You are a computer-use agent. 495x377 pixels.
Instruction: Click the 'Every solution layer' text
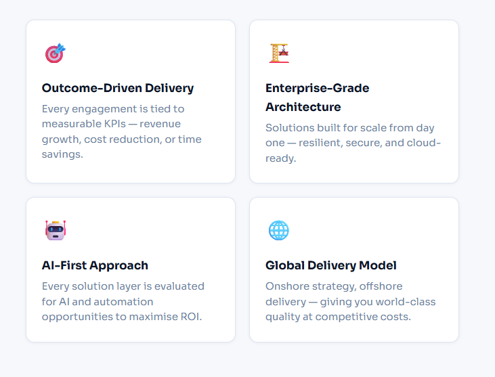(95, 286)
